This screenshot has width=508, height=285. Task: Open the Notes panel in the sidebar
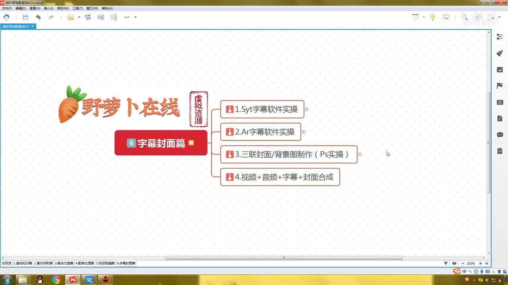pyautogui.click(x=500, y=118)
